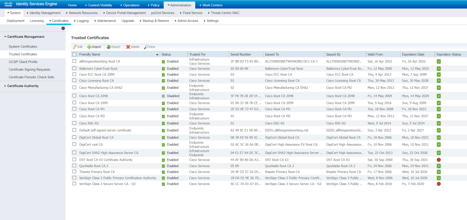This screenshot has height=220, width=467.
Task: Expand the Network Resources submenu
Action: (x=82, y=13)
